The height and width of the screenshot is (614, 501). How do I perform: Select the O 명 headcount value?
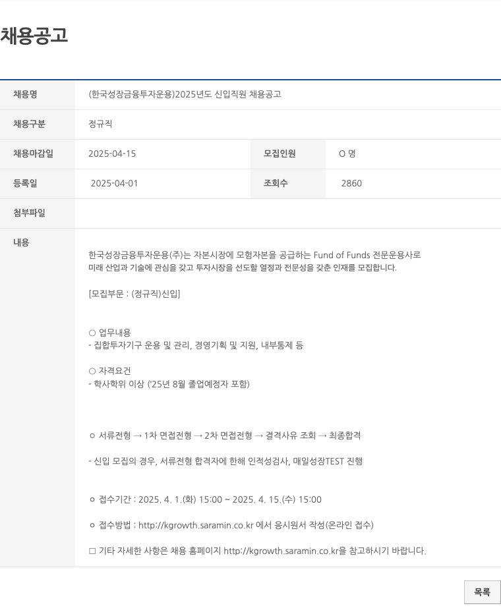click(x=347, y=153)
